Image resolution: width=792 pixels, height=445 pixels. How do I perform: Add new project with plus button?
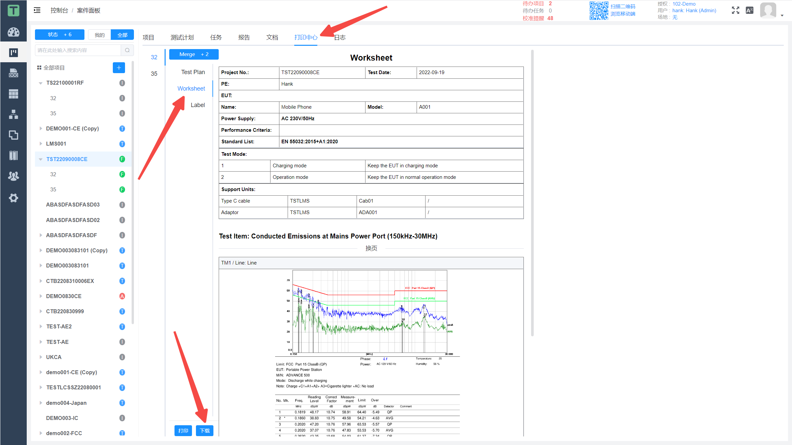click(x=119, y=68)
